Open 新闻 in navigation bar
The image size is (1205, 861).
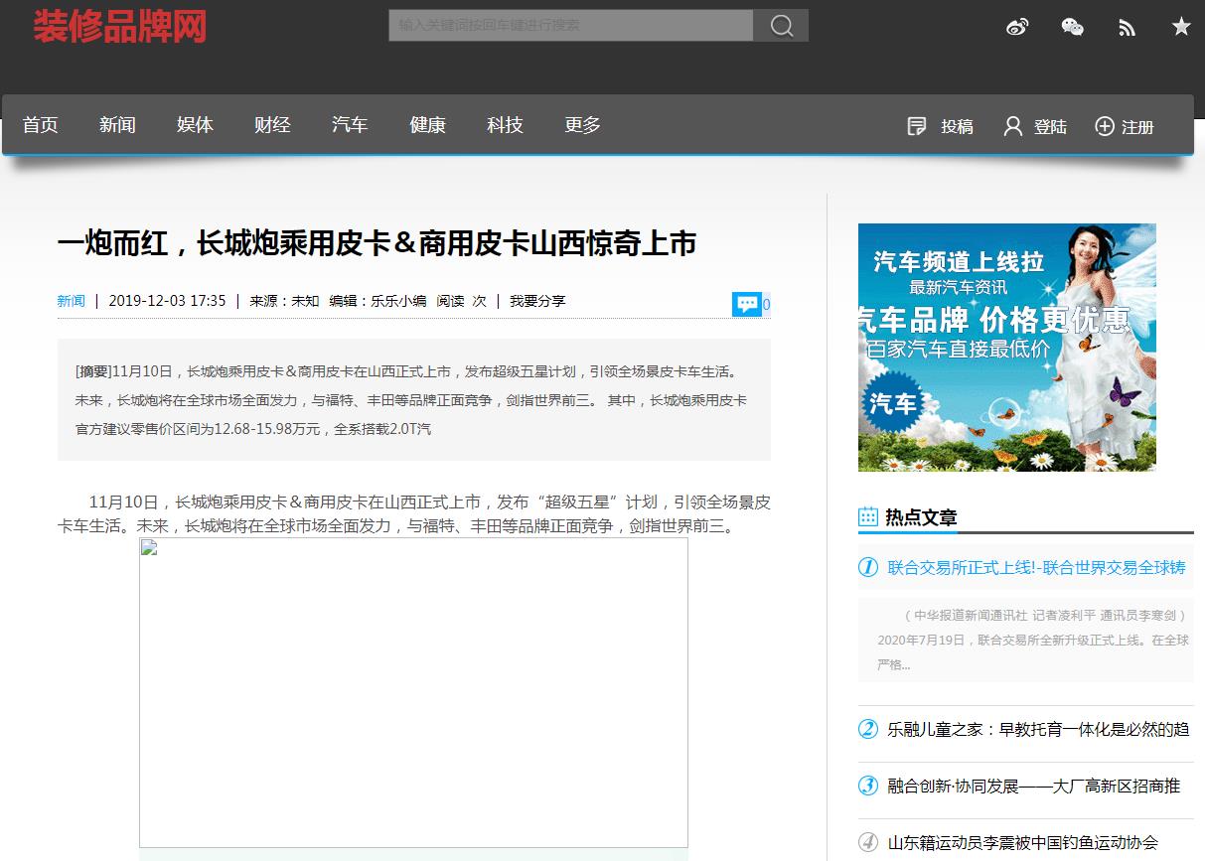(117, 125)
